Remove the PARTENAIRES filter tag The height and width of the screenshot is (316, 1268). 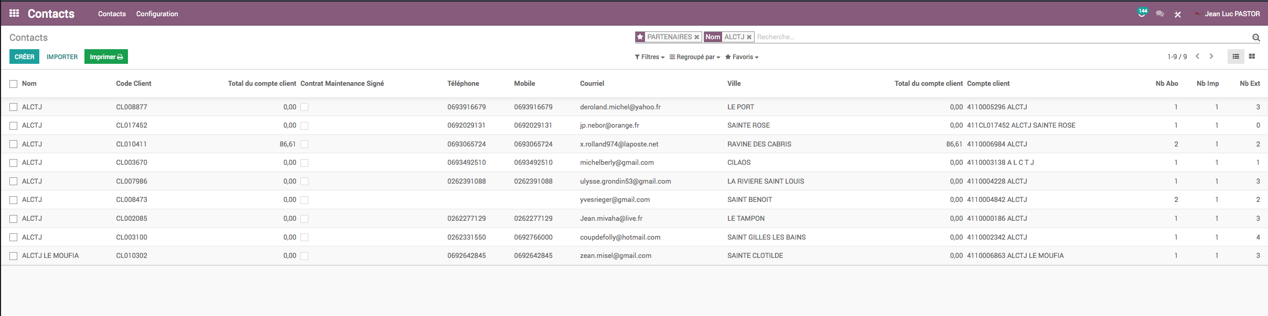coord(696,37)
